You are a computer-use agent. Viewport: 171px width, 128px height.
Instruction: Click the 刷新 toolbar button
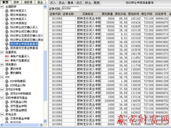click(x=97, y=2)
